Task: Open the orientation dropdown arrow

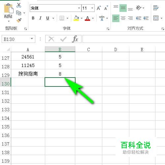Action: pos(143,8)
